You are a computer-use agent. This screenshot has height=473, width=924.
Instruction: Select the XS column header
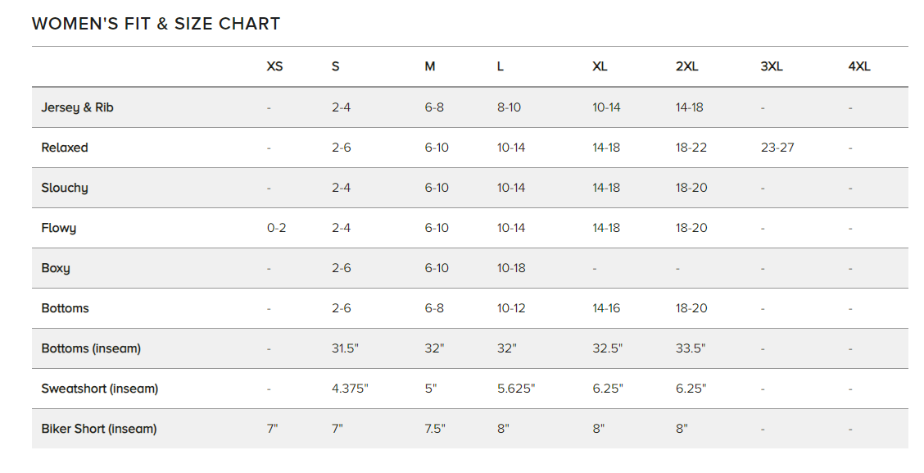(x=274, y=66)
